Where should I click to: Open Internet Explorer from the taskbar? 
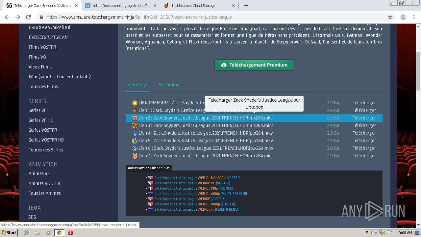click(26, 233)
